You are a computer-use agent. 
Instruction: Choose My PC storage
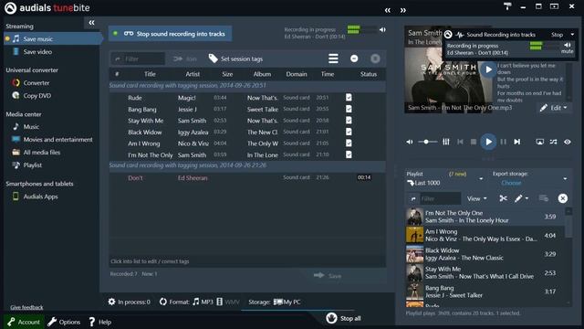click(287, 302)
